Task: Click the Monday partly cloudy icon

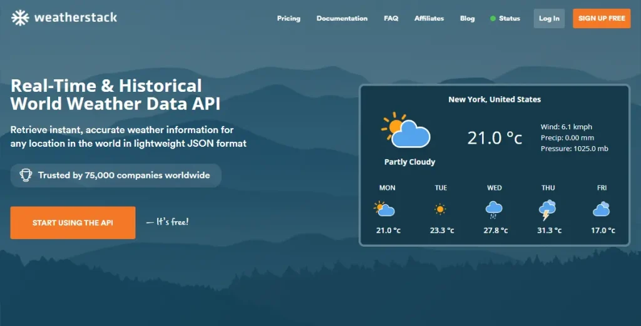Action: 384,209
